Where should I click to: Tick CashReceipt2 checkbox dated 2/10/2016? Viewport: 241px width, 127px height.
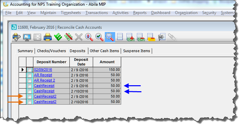pos(30,102)
